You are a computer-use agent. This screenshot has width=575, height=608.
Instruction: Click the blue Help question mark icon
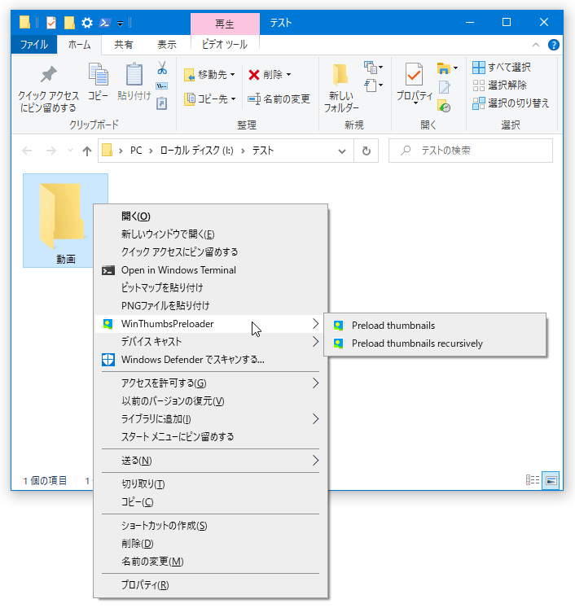pos(553,45)
